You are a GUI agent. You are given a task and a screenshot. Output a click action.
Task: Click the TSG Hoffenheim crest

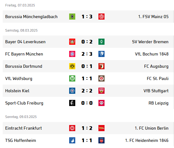pyautogui.click(x=72, y=140)
